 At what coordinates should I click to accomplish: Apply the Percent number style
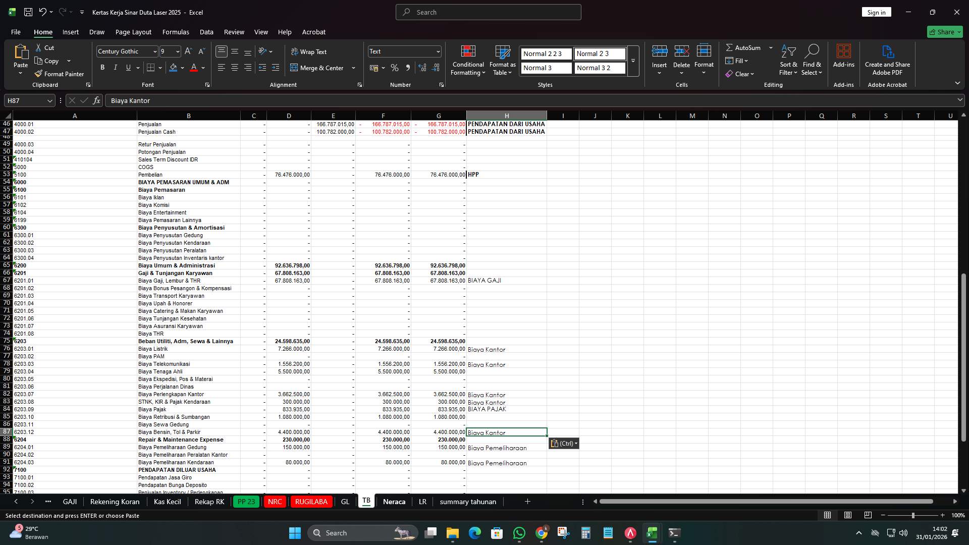point(395,67)
